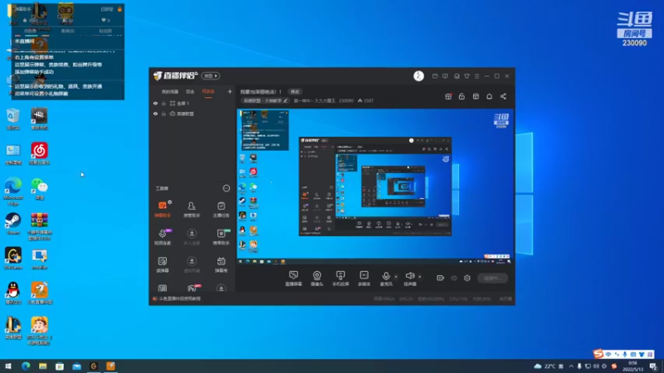
Task: Toggle the preview eye icon in bottom bar
Action: pyautogui.click(x=454, y=278)
